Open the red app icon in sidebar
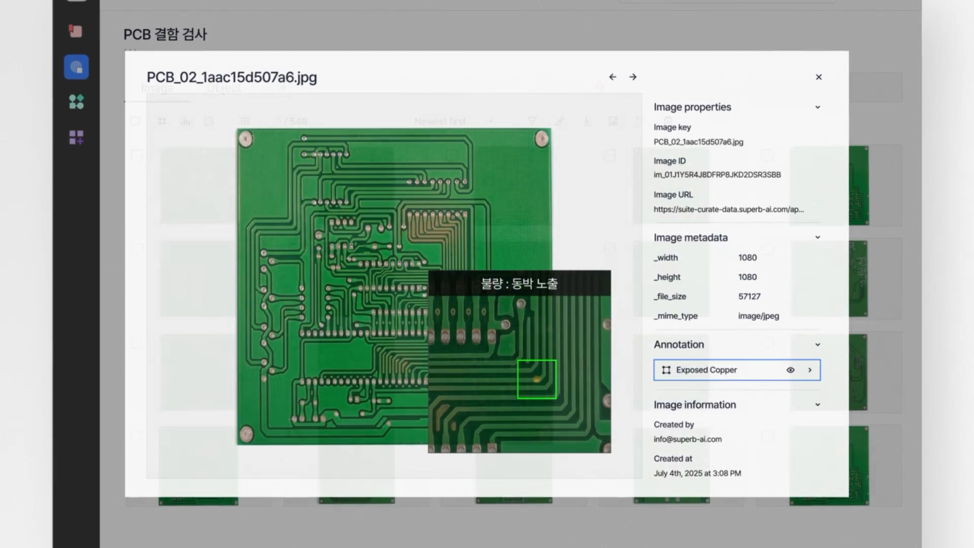 pos(76,30)
